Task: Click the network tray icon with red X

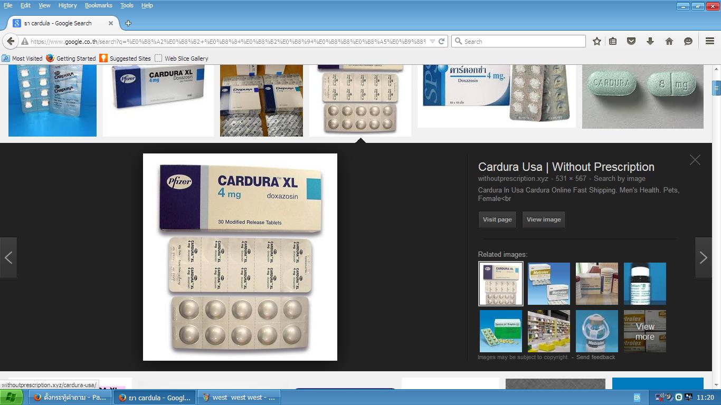Action: pyautogui.click(x=660, y=398)
